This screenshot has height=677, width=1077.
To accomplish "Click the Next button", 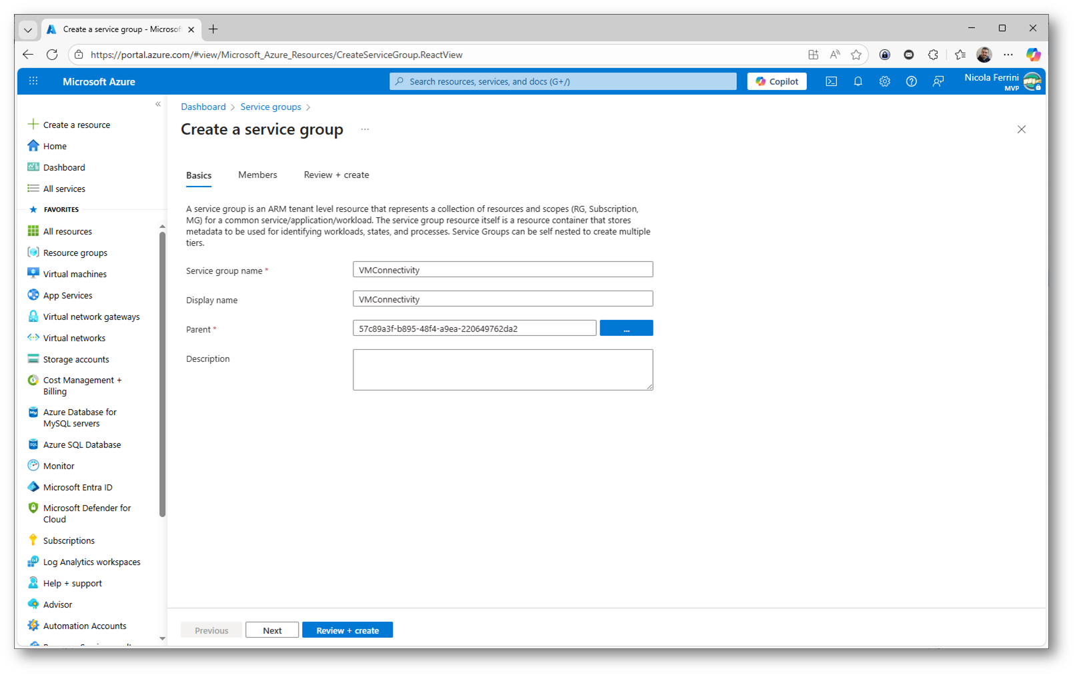I will click(272, 630).
